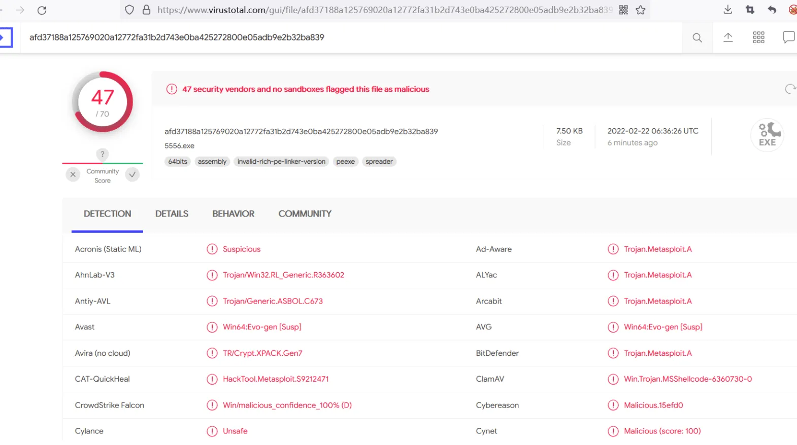Viewport: 797px width, 445px height.
Task: Click the file name 5556.exe
Action: [x=179, y=146]
